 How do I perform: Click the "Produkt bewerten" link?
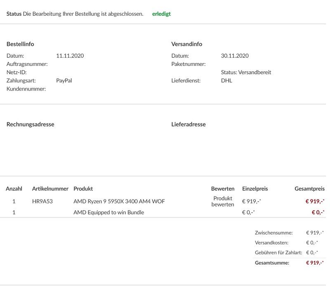click(x=223, y=202)
